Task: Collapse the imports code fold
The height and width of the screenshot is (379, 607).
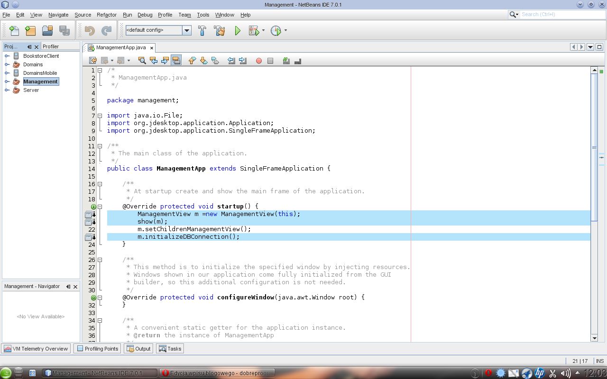Action: 99,115
